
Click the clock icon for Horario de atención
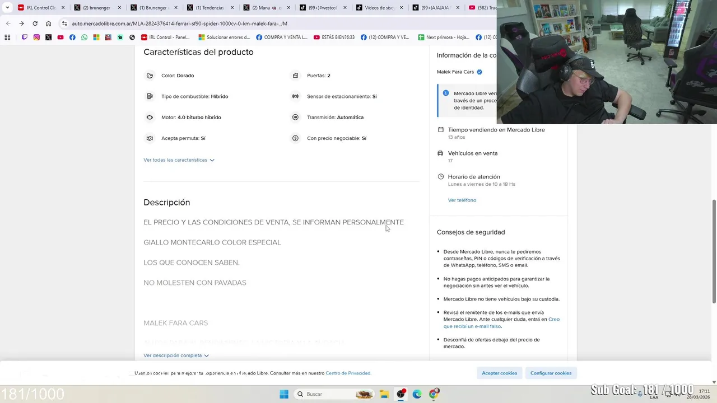pos(440,176)
